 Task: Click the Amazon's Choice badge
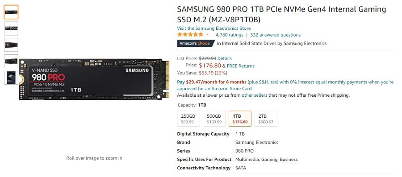pos(196,43)
